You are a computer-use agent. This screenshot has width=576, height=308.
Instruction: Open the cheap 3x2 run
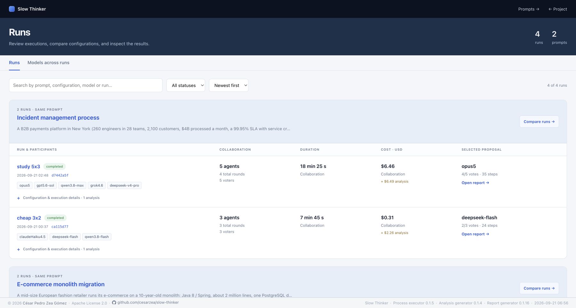[x=29, y=218]
